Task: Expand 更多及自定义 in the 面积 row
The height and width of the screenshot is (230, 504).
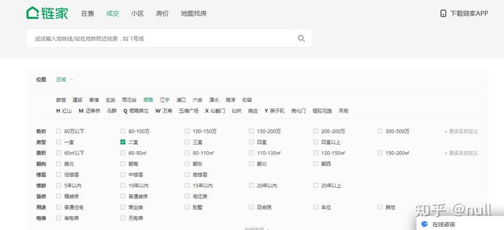Action: pyautogui.click(x=461, y=153)
